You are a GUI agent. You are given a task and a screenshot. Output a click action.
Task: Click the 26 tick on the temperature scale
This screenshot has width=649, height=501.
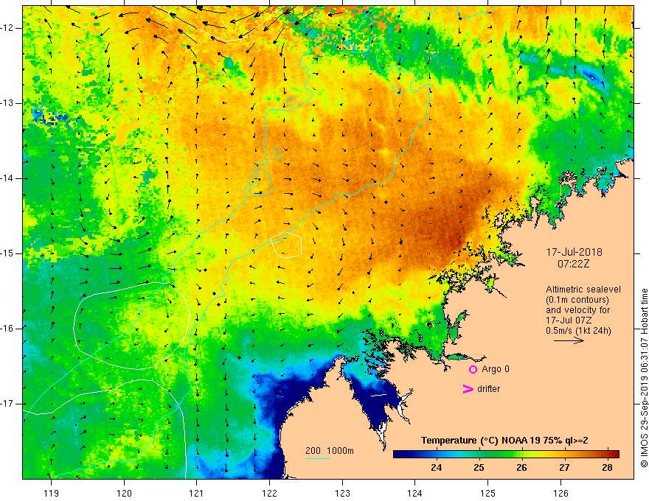point(521,468)
